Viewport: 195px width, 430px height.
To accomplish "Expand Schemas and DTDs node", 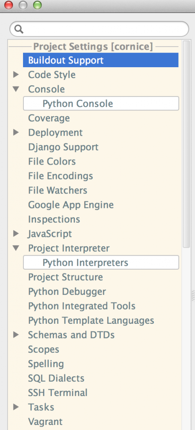I will 16,335.
